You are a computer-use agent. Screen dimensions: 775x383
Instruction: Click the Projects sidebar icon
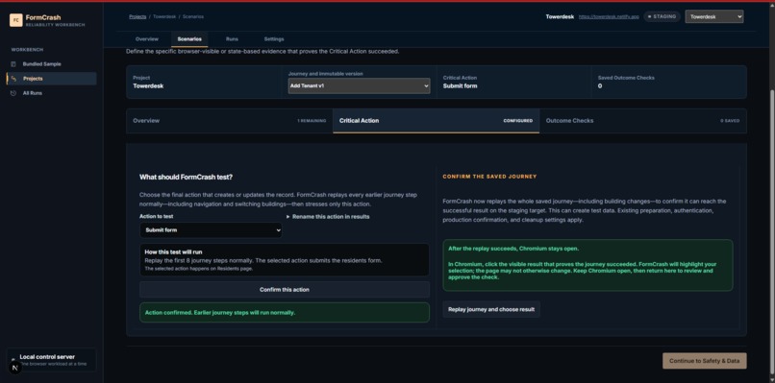tap(13, 79)
